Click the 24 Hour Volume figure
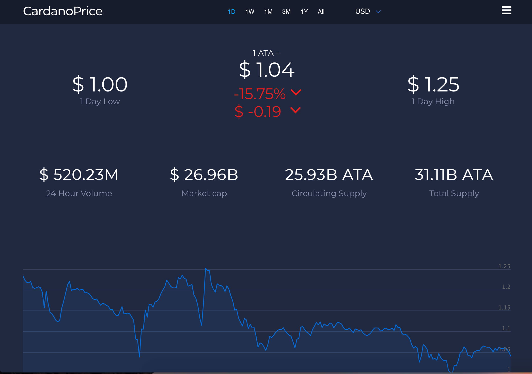Image resolution: width=532 pixels, height=374 pixels. coord(79,175)
